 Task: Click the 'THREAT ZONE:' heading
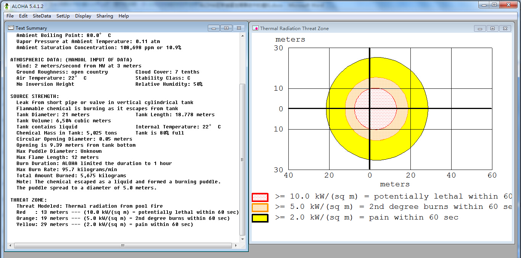click(x=29, y=200)
